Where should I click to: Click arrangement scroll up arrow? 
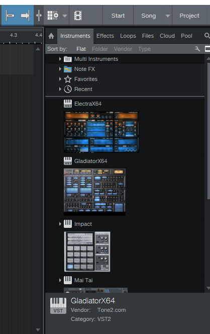38,49
